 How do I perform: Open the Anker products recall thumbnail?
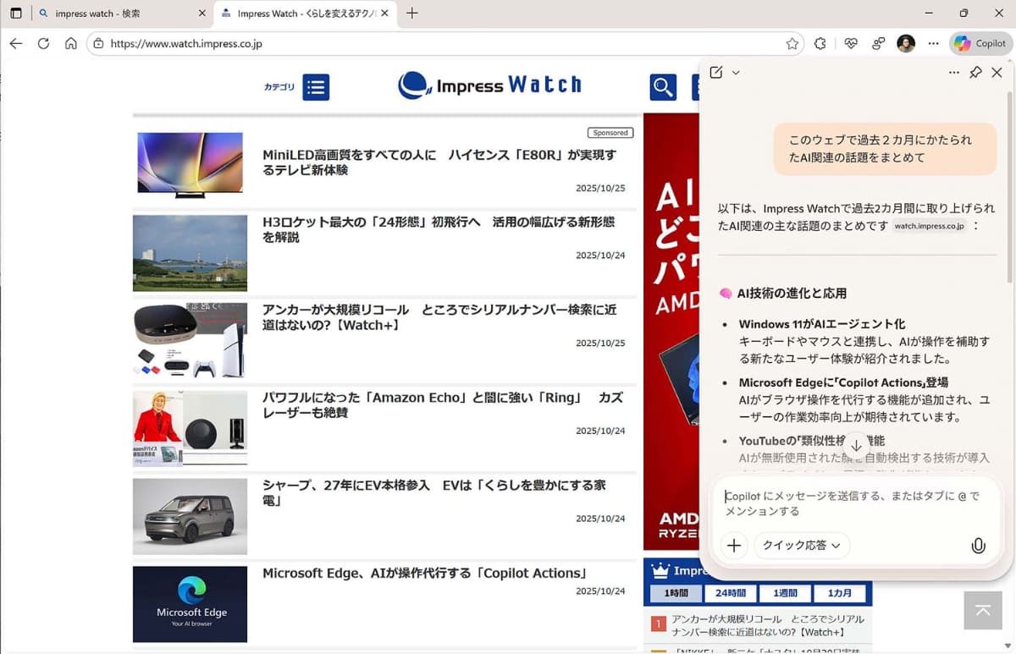(190, 340)
